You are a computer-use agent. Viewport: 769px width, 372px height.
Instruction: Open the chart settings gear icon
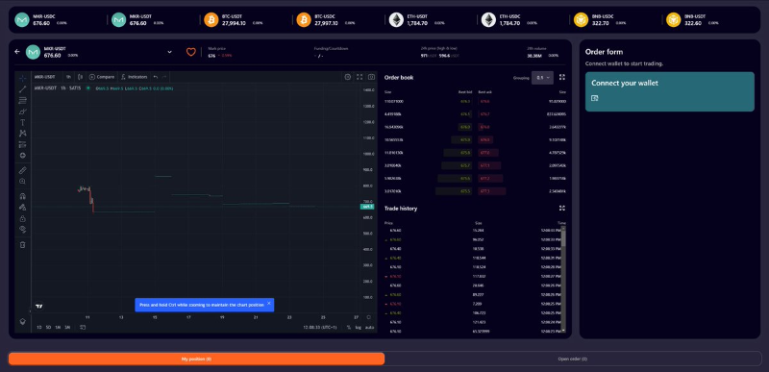click(x=348, y=77)
